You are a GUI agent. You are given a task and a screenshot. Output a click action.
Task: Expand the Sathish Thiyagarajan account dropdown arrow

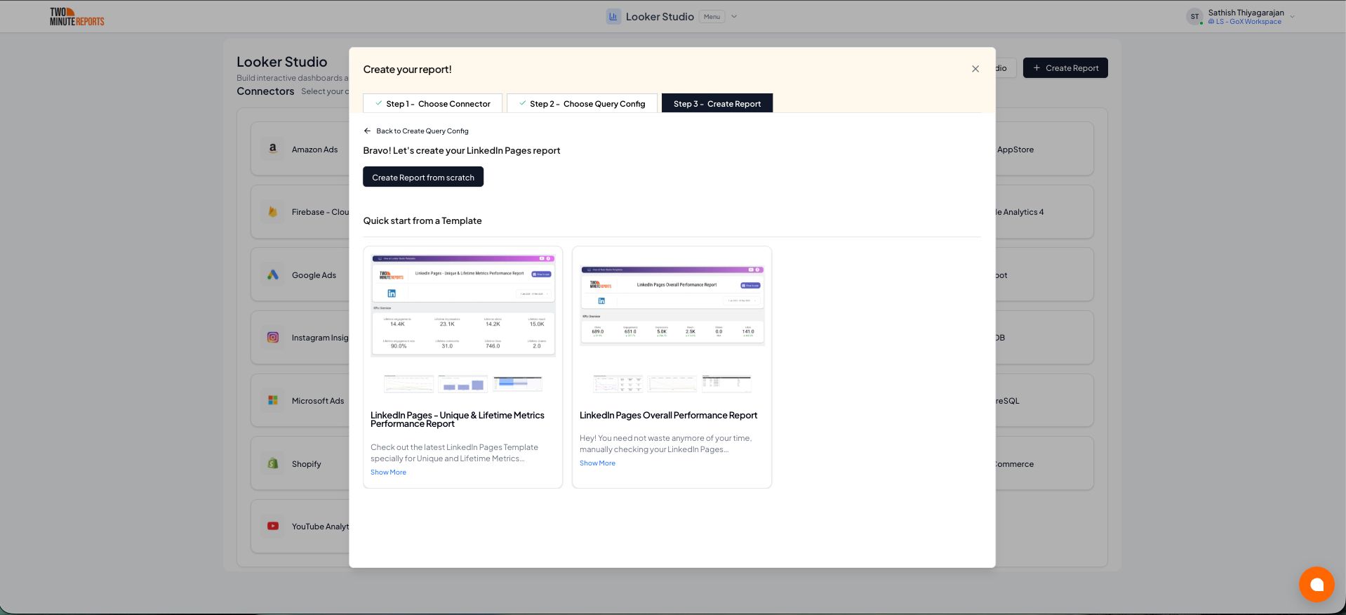pos(1292,17)
